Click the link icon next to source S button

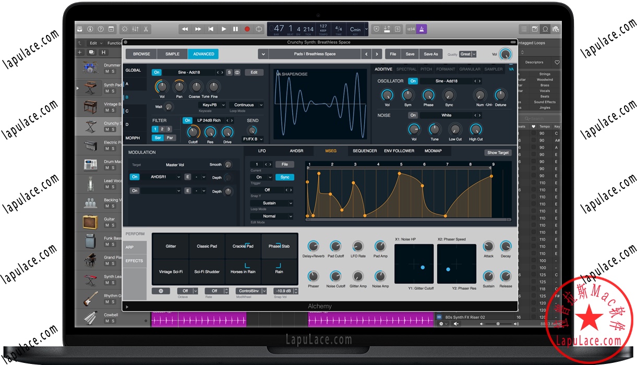click(237, 72)
